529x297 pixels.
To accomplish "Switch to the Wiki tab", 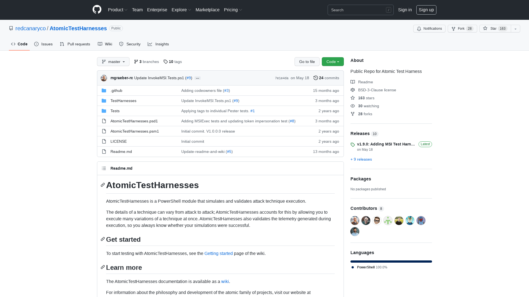I will point(105,44).
